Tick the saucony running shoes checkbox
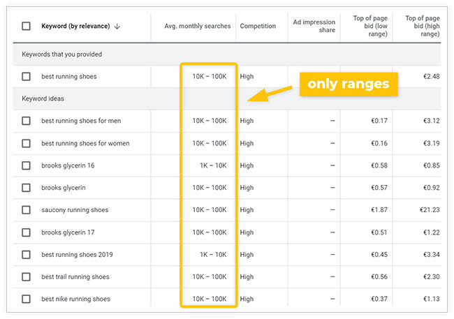Viewport: 454px width, 319px height. click(26, 210)
